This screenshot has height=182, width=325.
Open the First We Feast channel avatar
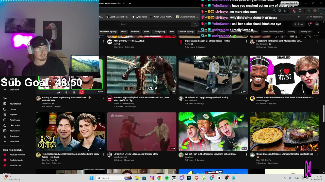click(38, 155)
